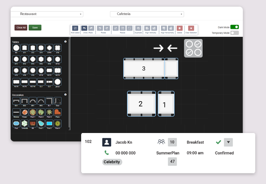Click the green Save button

pos(35,27)
